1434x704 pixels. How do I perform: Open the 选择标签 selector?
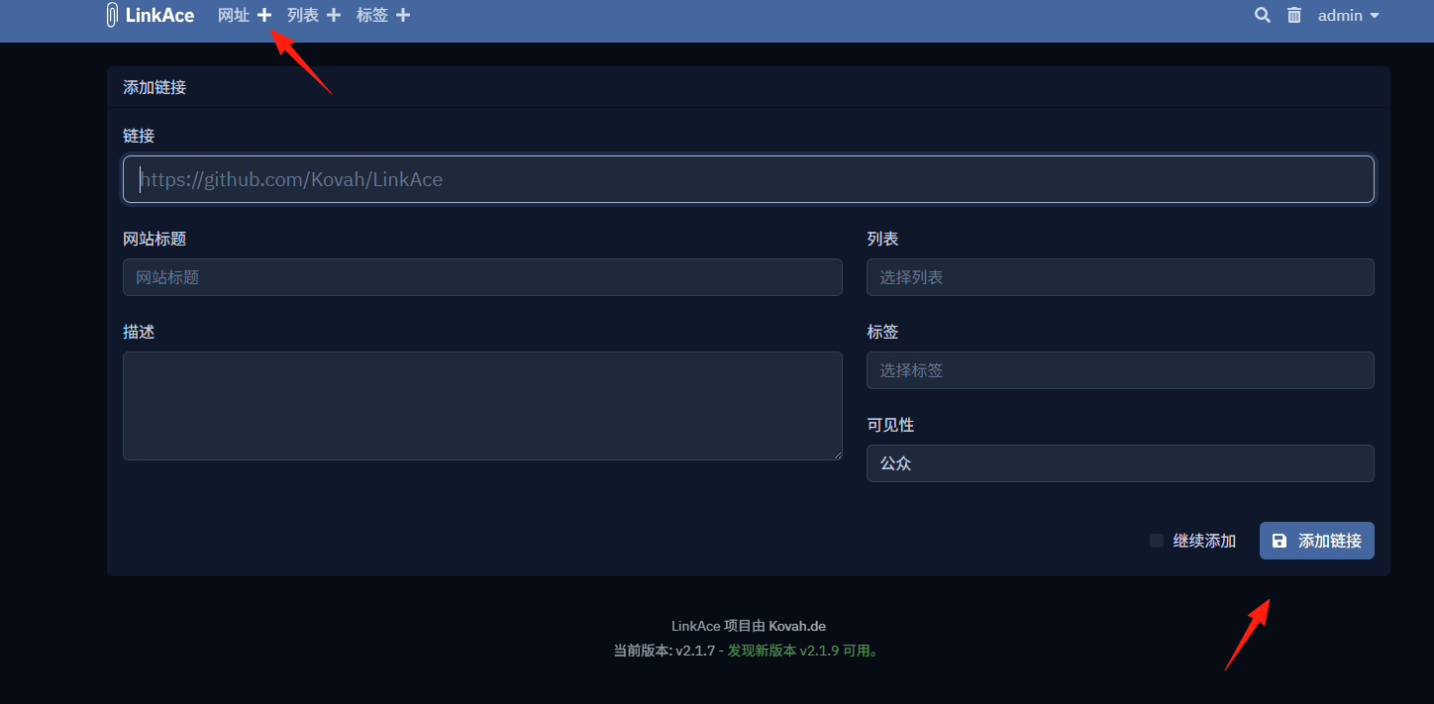point(1120,370)
